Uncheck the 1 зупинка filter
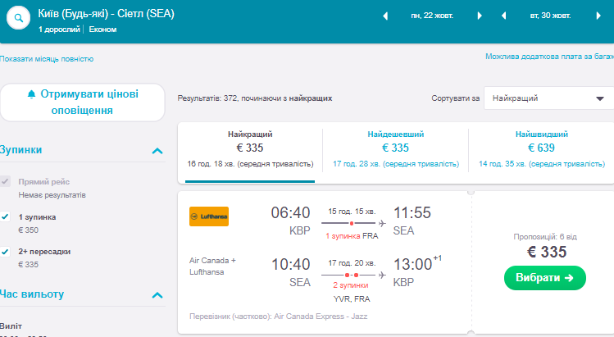This screenshot has width=614, height=337. click(6, 217)
